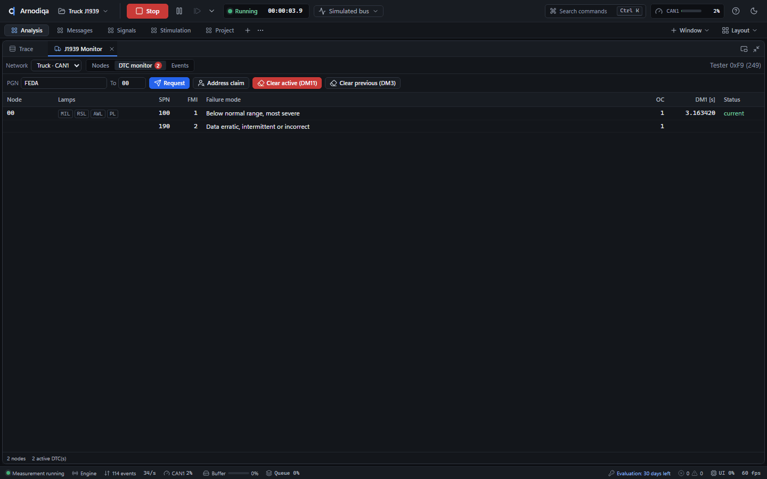
Task: Send the PGN Request
Action: tap(169, 83)
